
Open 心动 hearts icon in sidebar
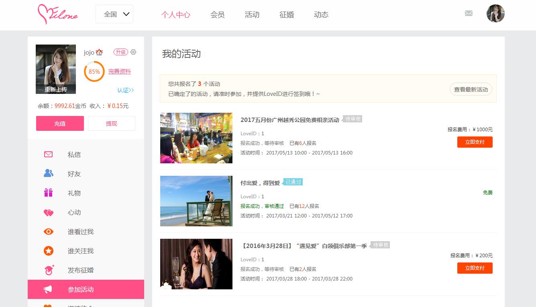[49, 212]
